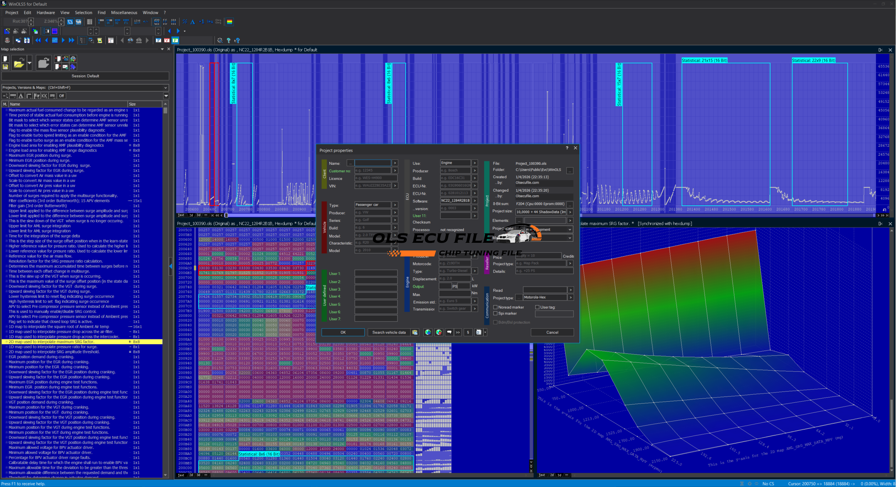Enable the Noread marker checkbox
The width and height of the screenshot is (896, 487).
pyautogui.click(x=495, y=307)
